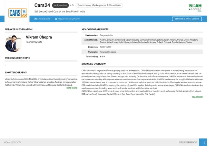Viewport: 207px width, 146px height.
Task: Click the Cars24 company name heading
Action: pos(42,5)
